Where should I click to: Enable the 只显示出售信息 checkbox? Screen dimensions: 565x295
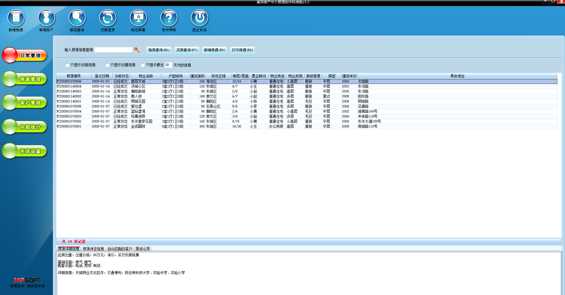tap(107, 65)
